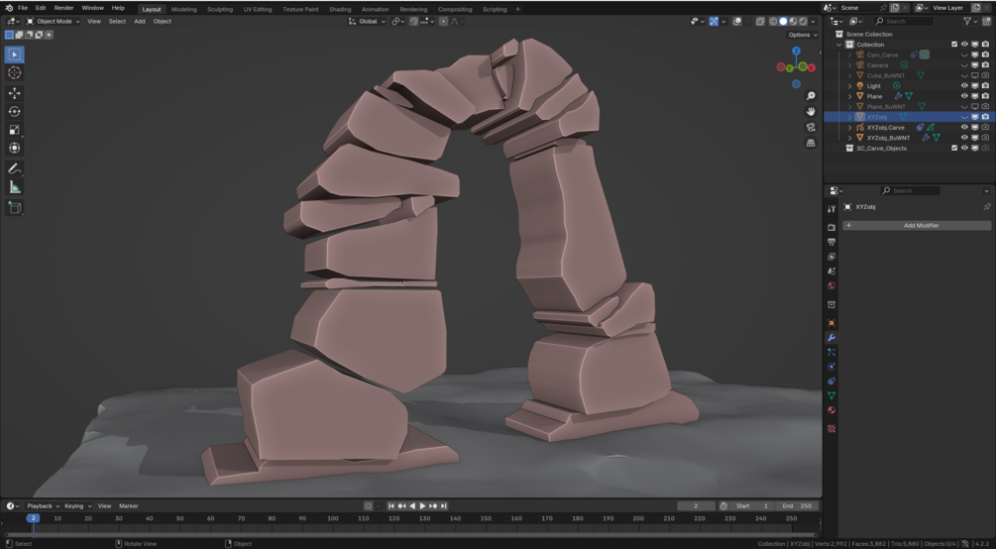Open the Object properties tab
Image resolution: width=996 pixels, height=549 pixels.
pos(831,323)
